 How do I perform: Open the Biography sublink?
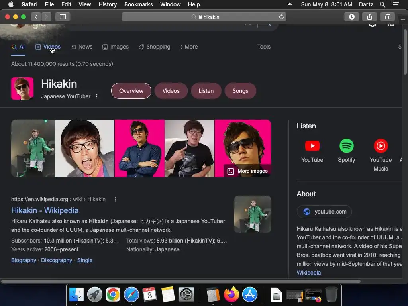click(x=24, y=260)
